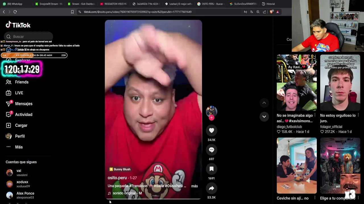Open the TikTok logo home link
Viewport: 364px width, 204px height.
coord(18,25)
